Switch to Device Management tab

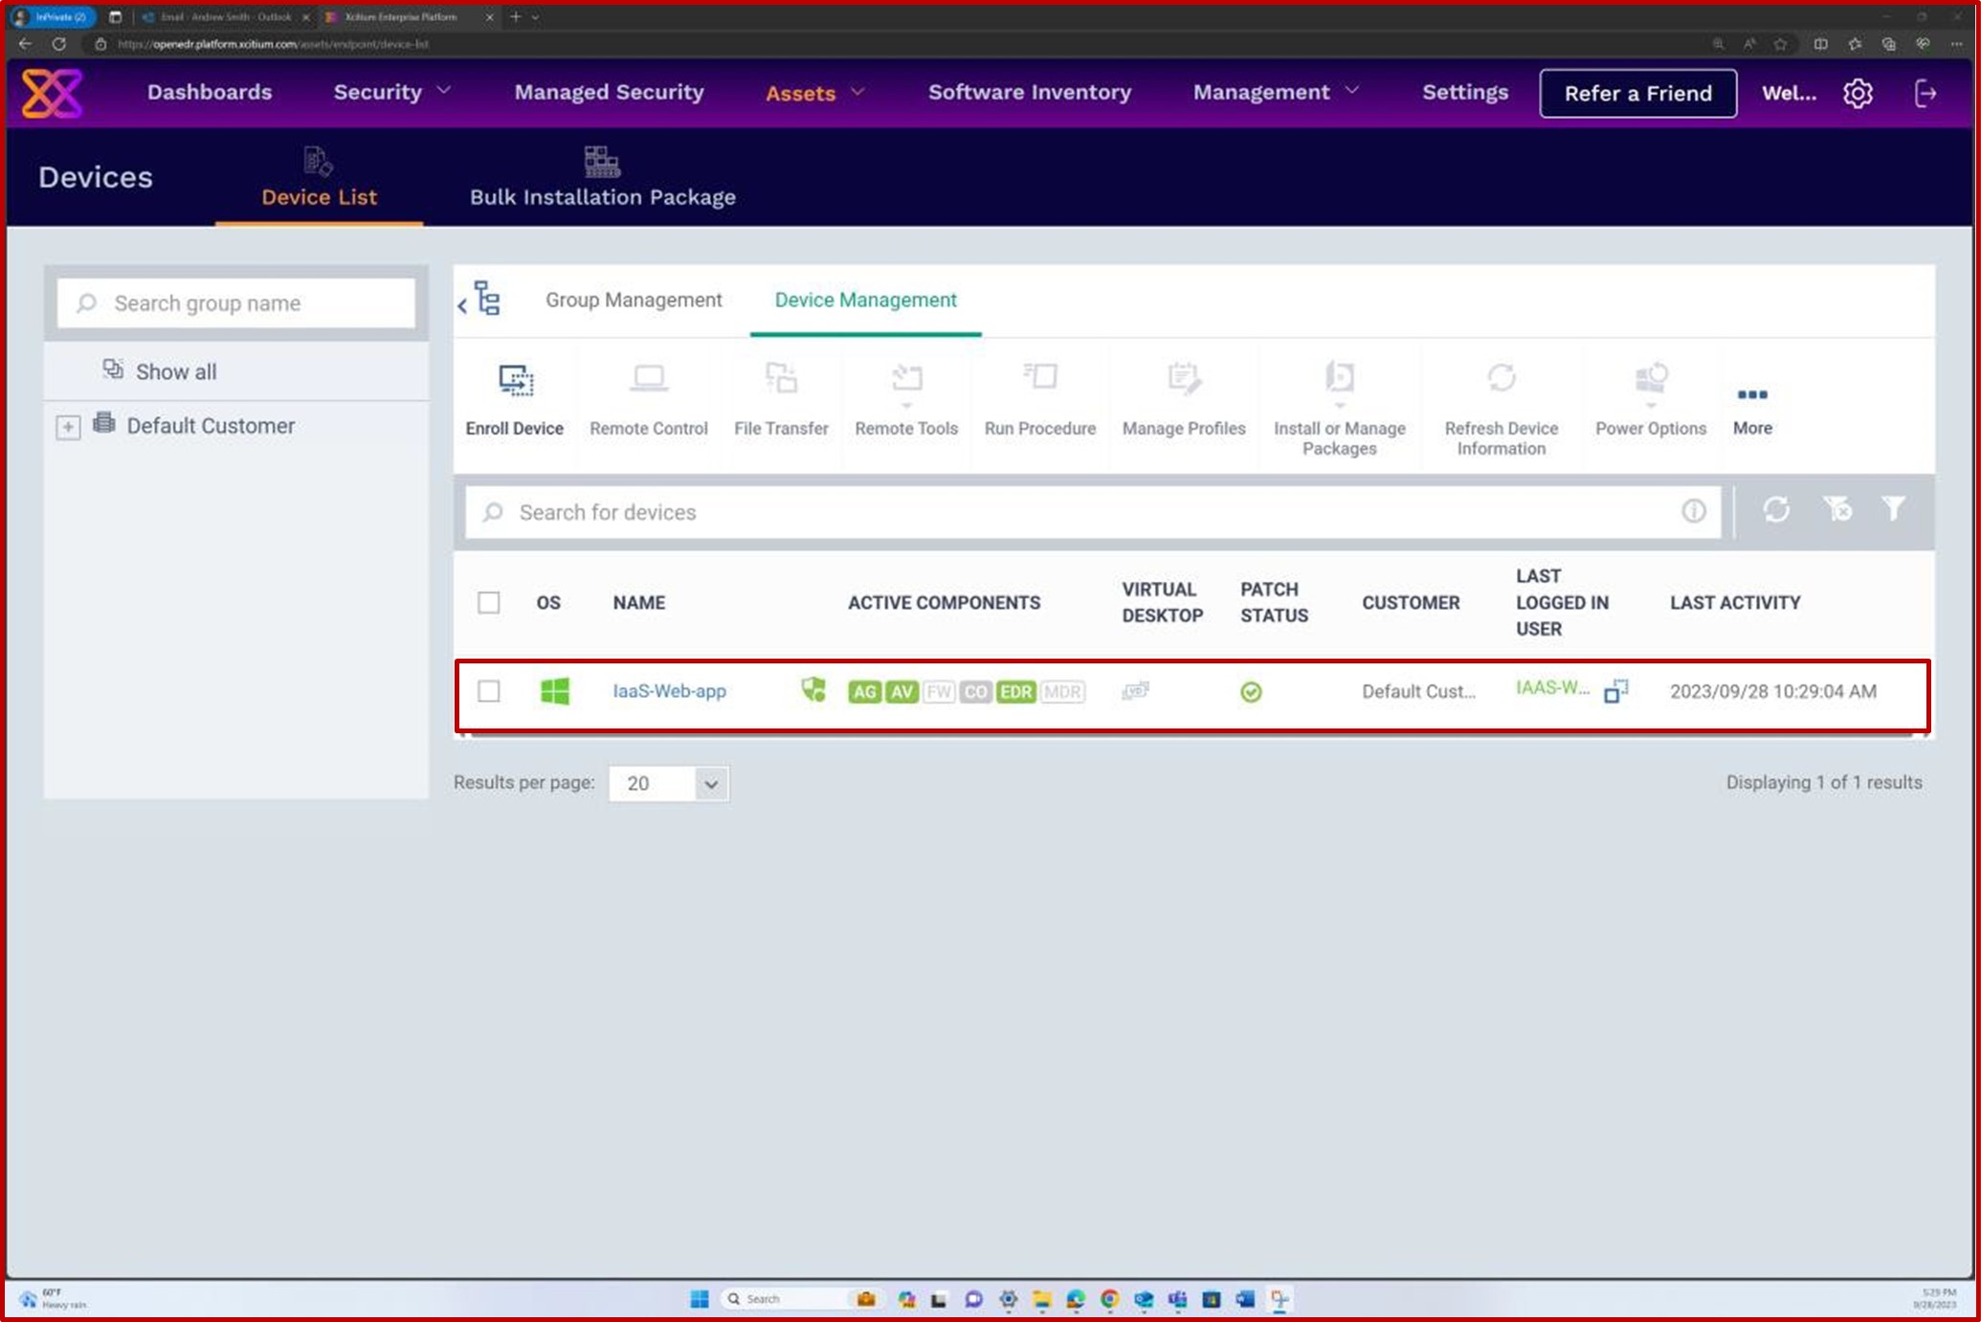(x=866, y=300)
